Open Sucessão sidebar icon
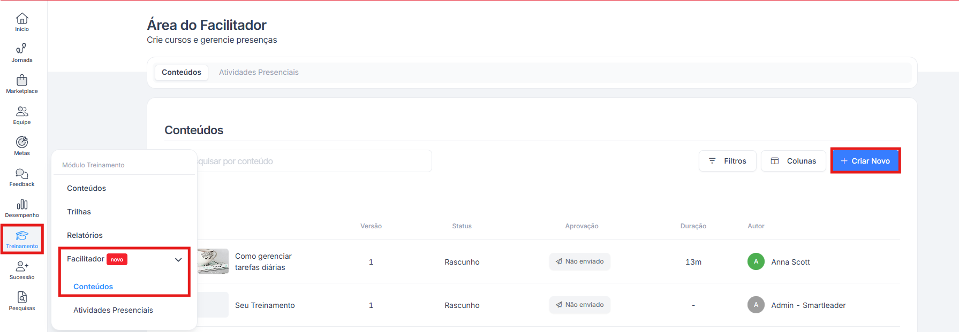 [x=22, y=270]
